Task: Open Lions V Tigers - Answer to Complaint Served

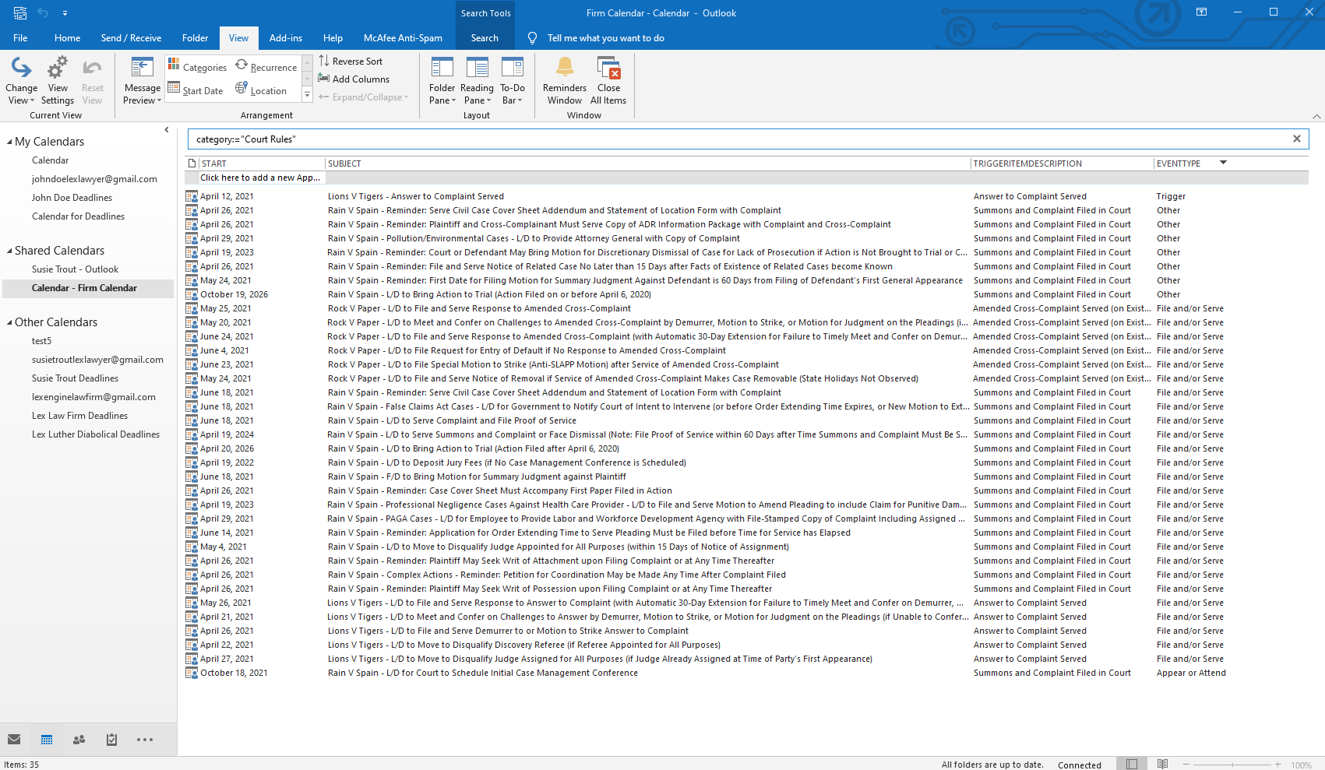Action: tap(746, 196)
